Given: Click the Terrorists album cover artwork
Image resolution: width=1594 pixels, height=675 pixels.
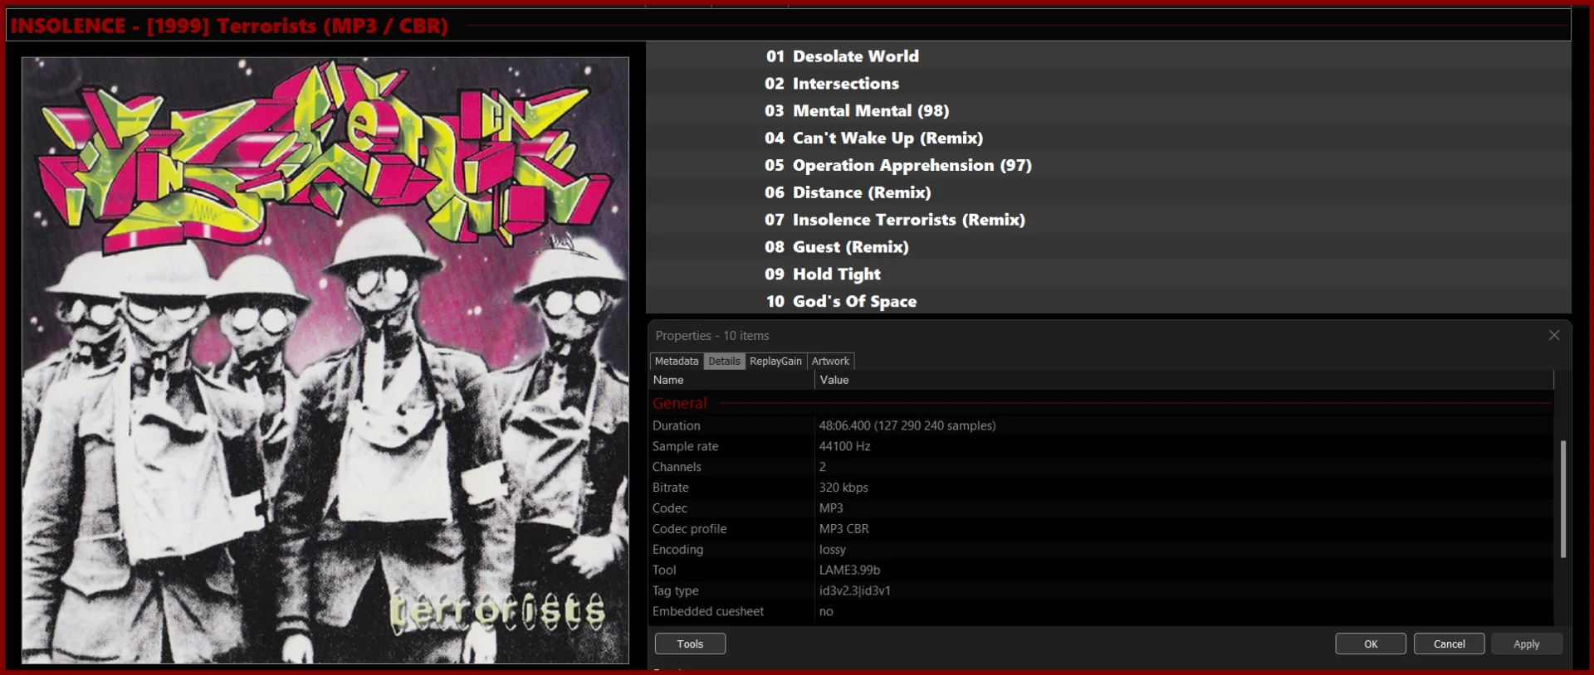Looking at the screenshot, I should pos(325,360).
